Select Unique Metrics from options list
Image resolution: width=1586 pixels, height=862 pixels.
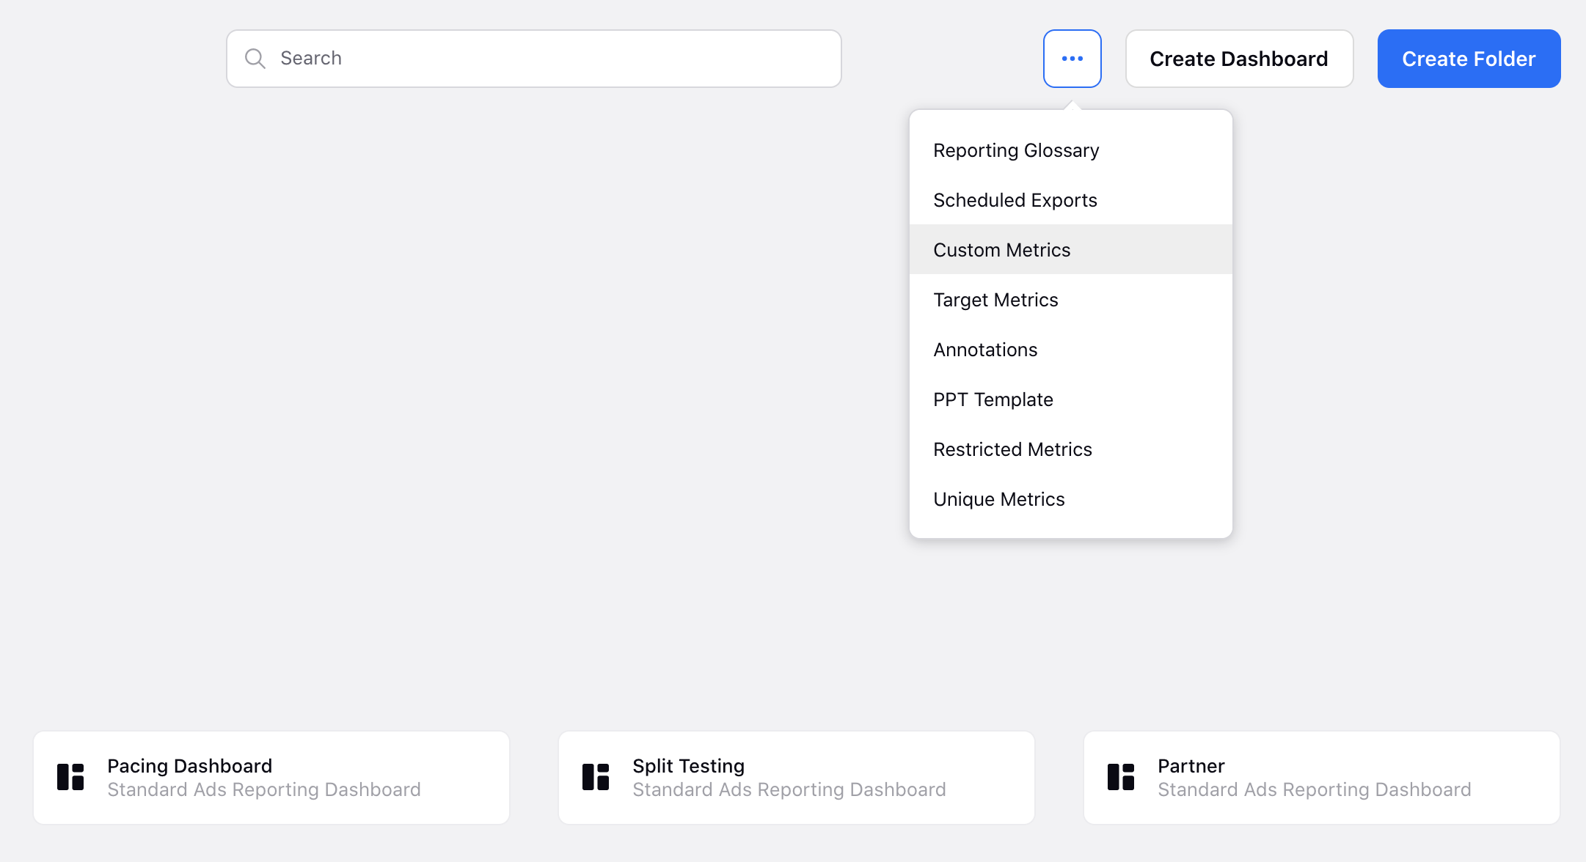pyautogui.click(x=998, y=499)
